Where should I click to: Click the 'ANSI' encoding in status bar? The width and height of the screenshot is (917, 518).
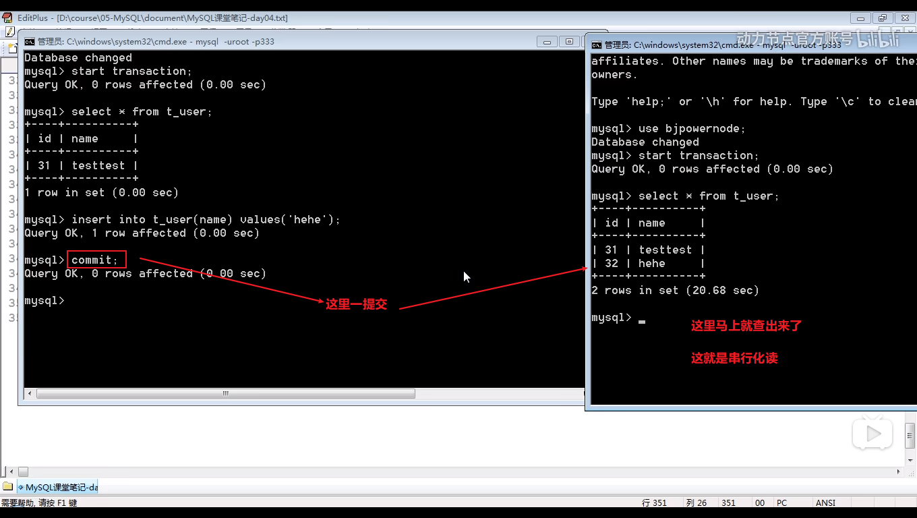(825, 503)
